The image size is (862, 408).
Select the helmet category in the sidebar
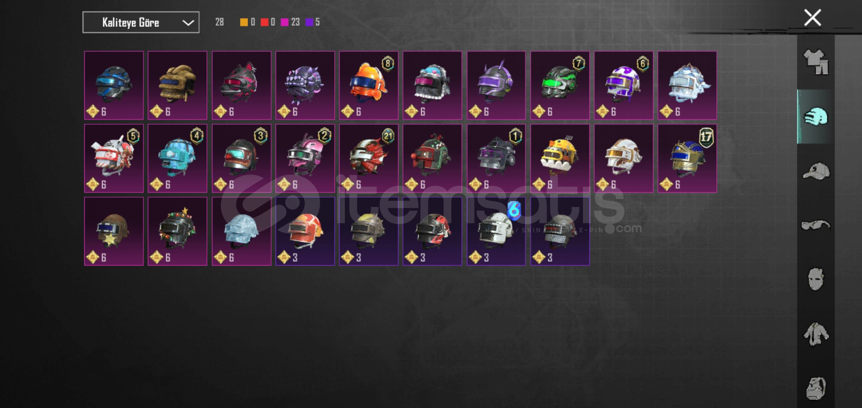coord(816,117)
